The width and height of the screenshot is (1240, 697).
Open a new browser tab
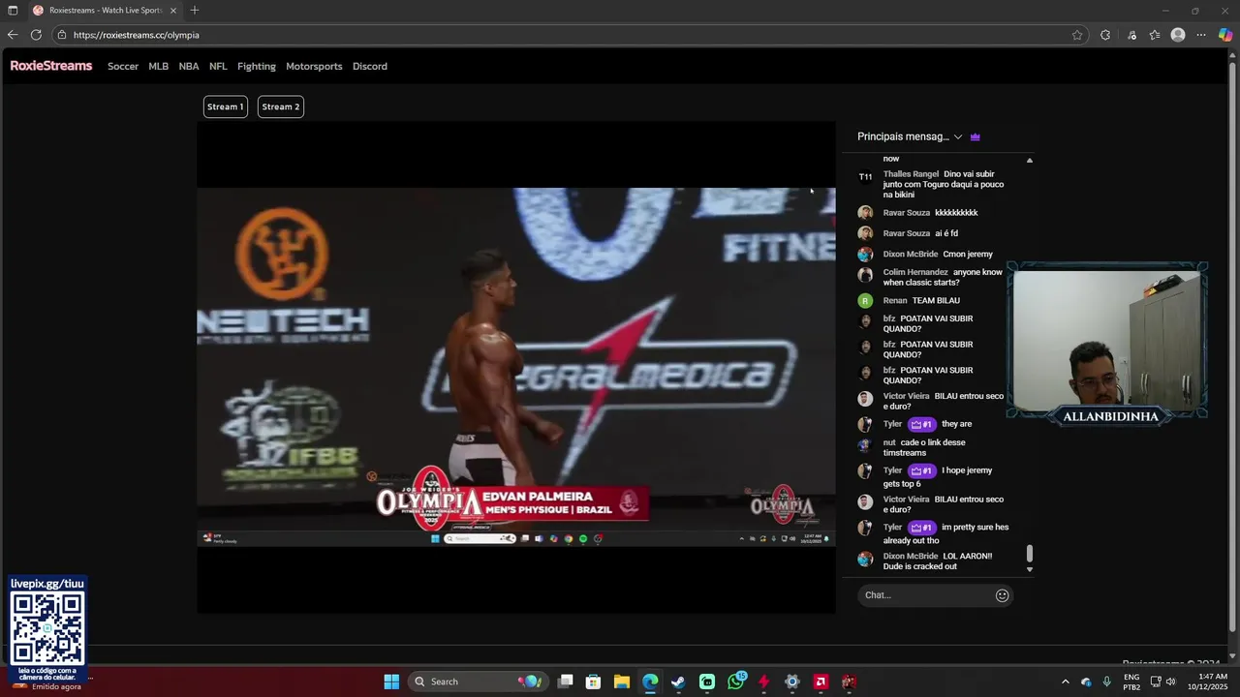(195, 10)
